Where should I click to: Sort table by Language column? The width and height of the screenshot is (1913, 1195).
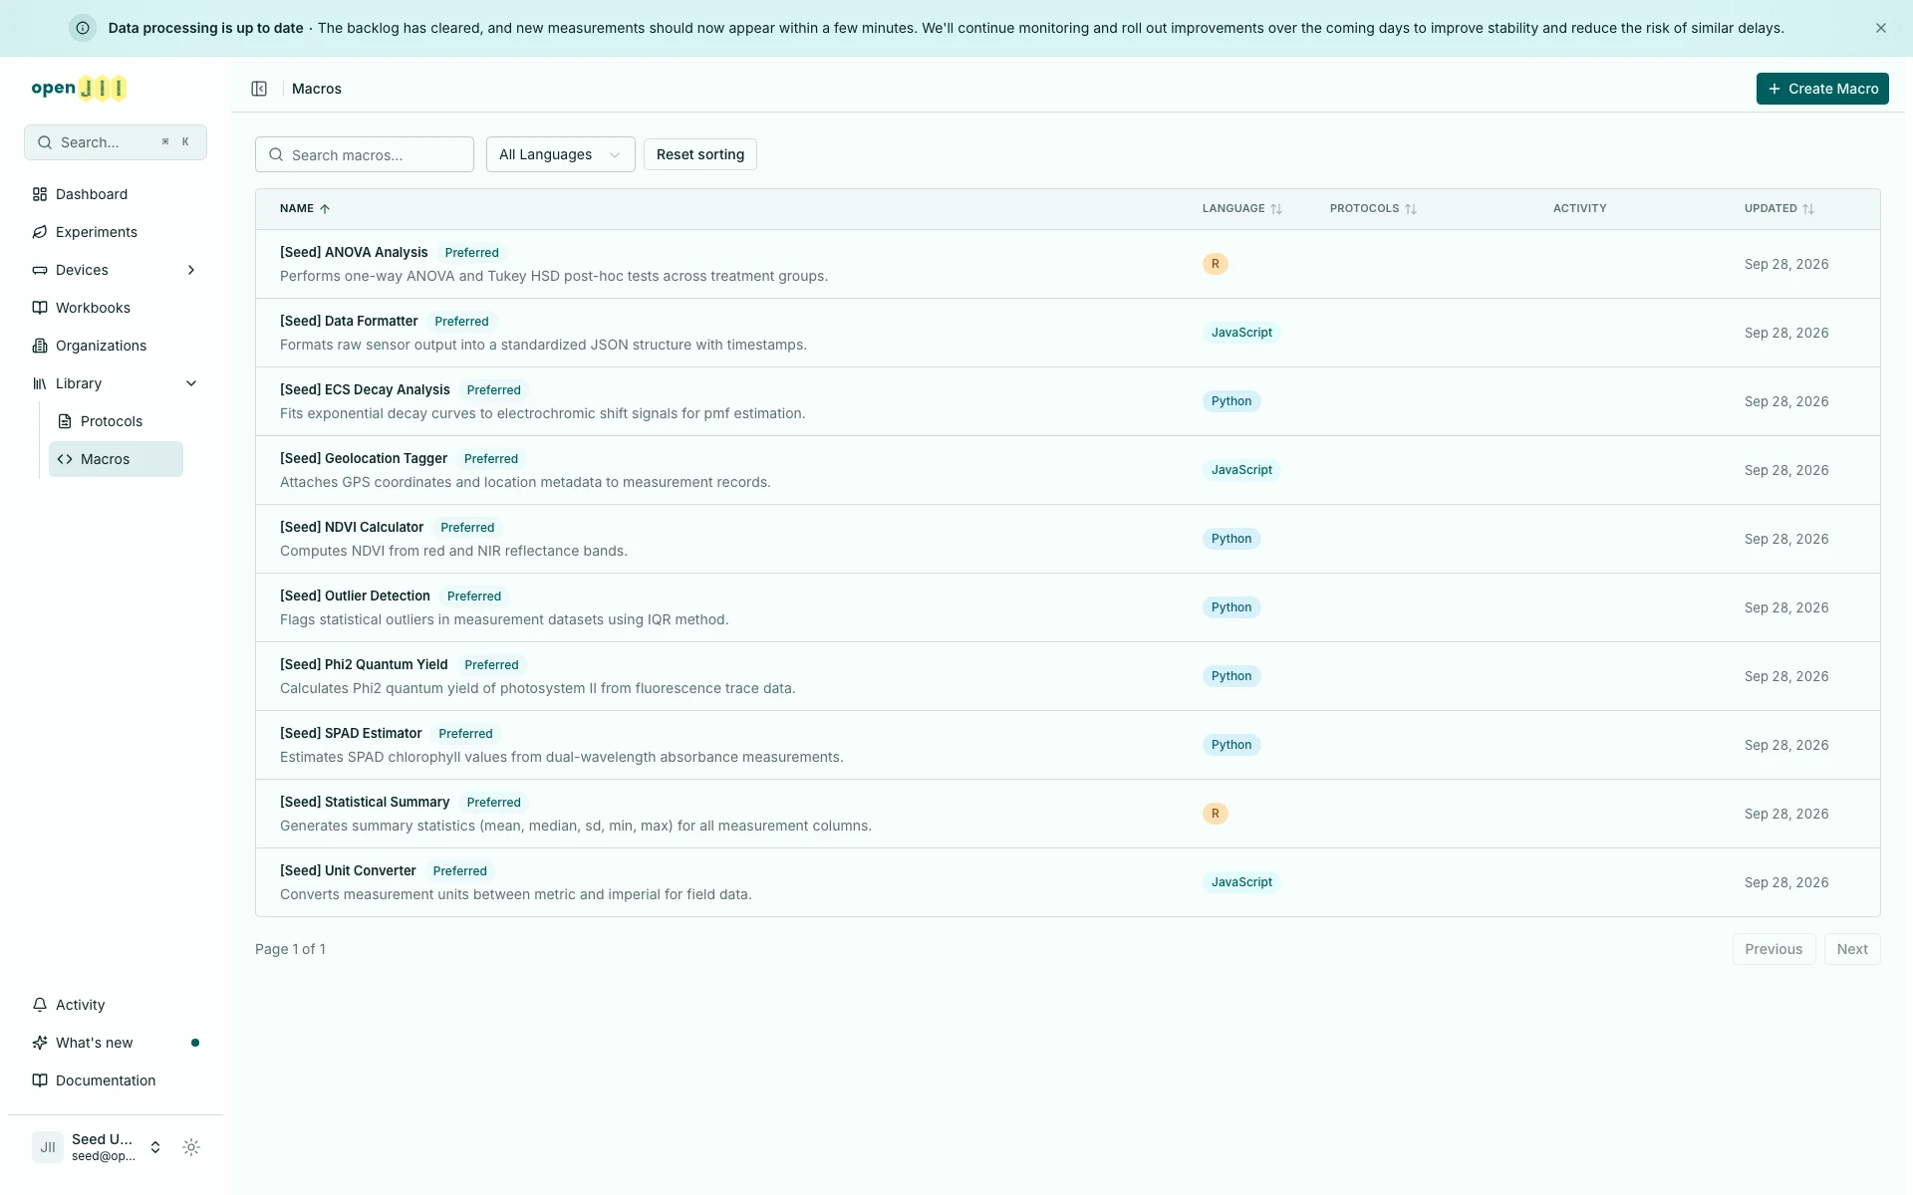tap(1242, 208)
